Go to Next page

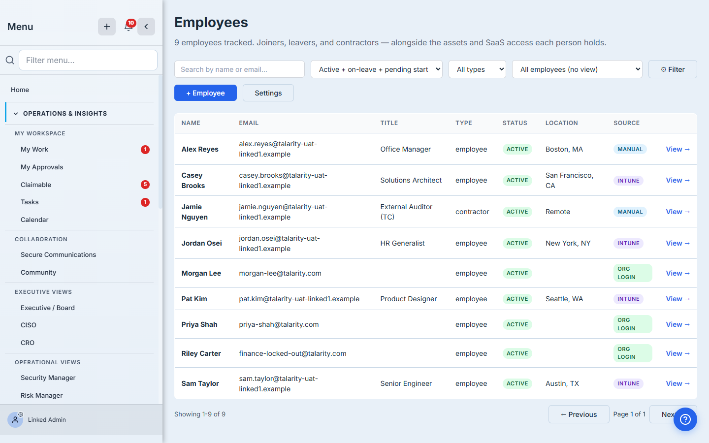coord(668,414)
